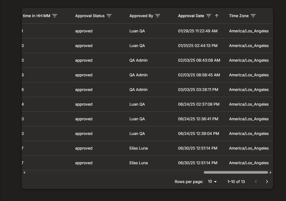This screenshot has height=201, width=286.
Task: Click QA Admin in the 08:43:08 AM row
Action: click(138, 60)
